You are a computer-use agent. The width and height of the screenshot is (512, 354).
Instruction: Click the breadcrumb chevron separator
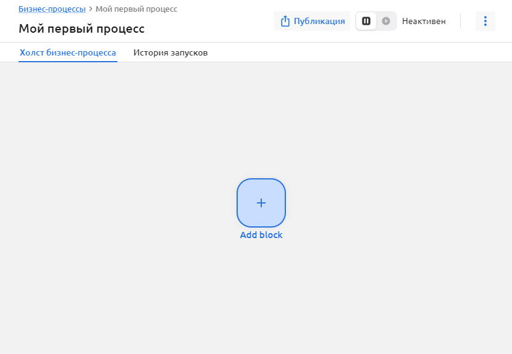[91, 9]
